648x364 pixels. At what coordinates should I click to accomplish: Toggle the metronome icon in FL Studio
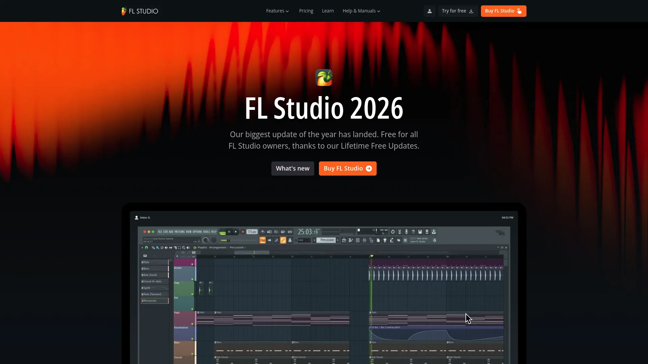click(x=263, y=232)
